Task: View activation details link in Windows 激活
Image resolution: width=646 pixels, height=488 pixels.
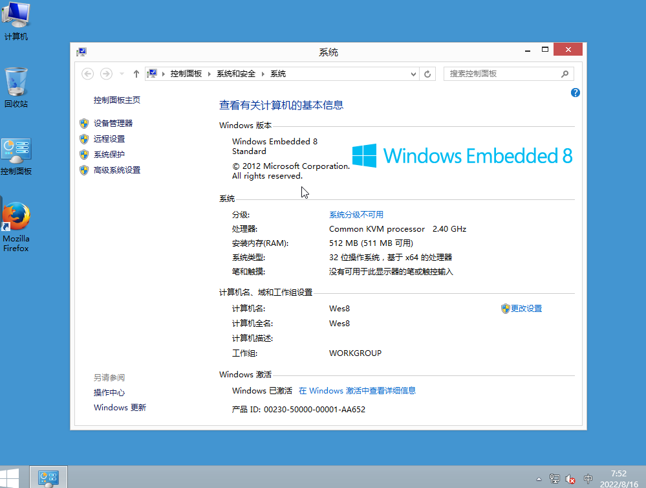Action: pos(357,391)
